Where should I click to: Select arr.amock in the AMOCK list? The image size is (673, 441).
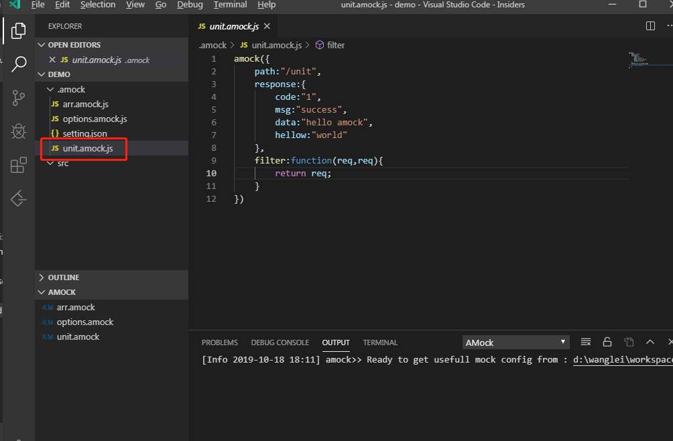(111, 307)
